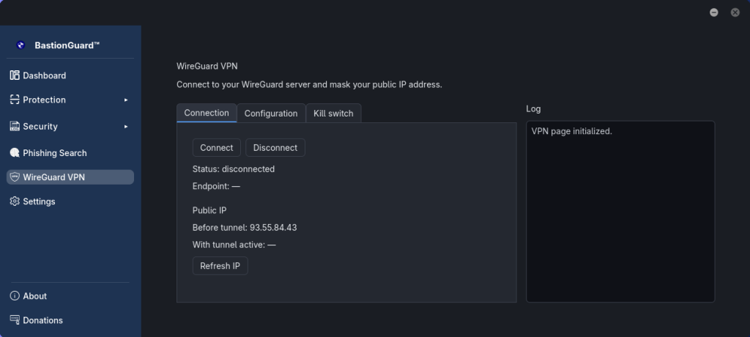Switch to the Kill switch tab
Image resolution: width=750 pixels, height=337 pixels.
[x=333, y=114]
